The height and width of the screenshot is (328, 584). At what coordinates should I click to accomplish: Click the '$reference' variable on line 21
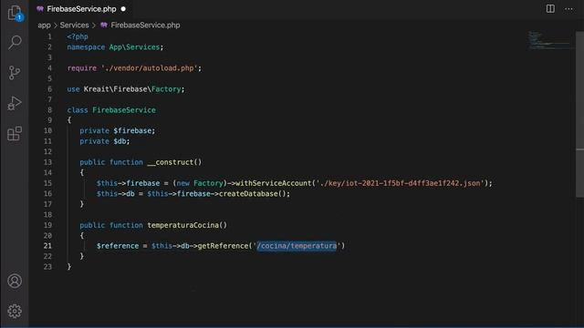(118, 246)
